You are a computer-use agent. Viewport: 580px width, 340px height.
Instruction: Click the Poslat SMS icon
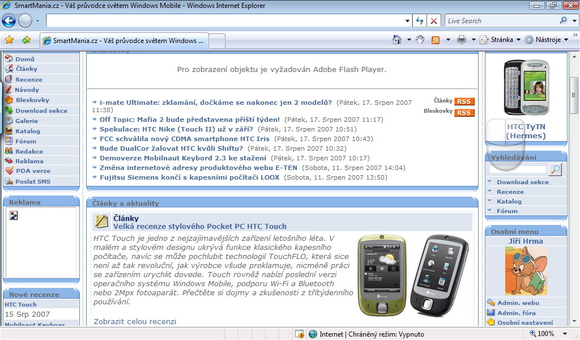tap(9, 181)
